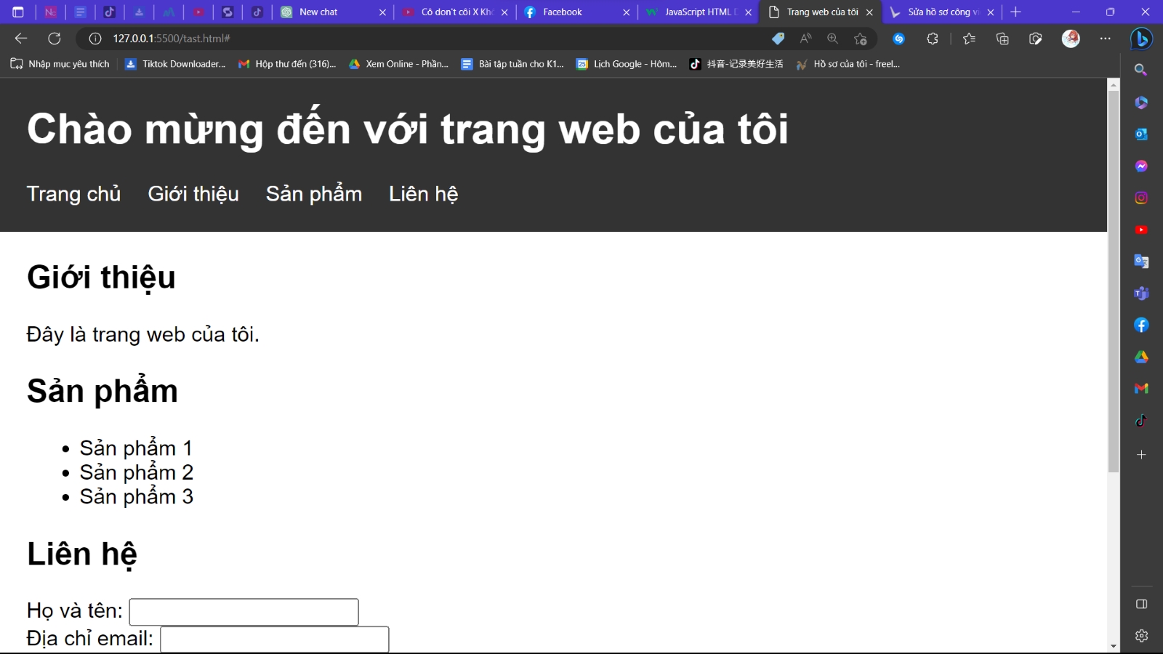The height and width of the screenshot is (654, 1163).
Task: Focus the Địa chỉ email input field
Action: (275, 639)
